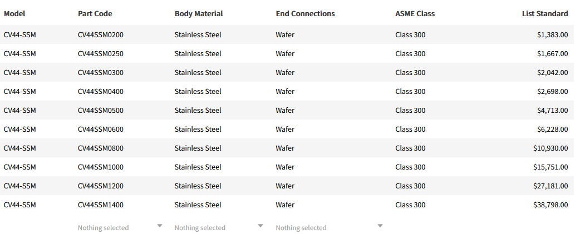Select the CV44SSM0500 row
The image size is (575, 234).
coord(101,110)
